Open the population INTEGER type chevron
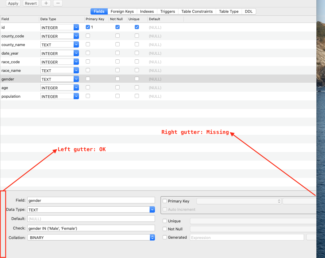Image resolution: width=325 pixels, height=258 pixels. (77, 96)
